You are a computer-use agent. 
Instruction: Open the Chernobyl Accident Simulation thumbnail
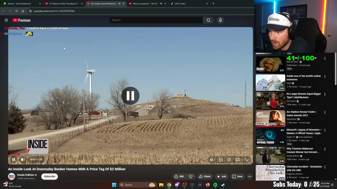[270, 173]
